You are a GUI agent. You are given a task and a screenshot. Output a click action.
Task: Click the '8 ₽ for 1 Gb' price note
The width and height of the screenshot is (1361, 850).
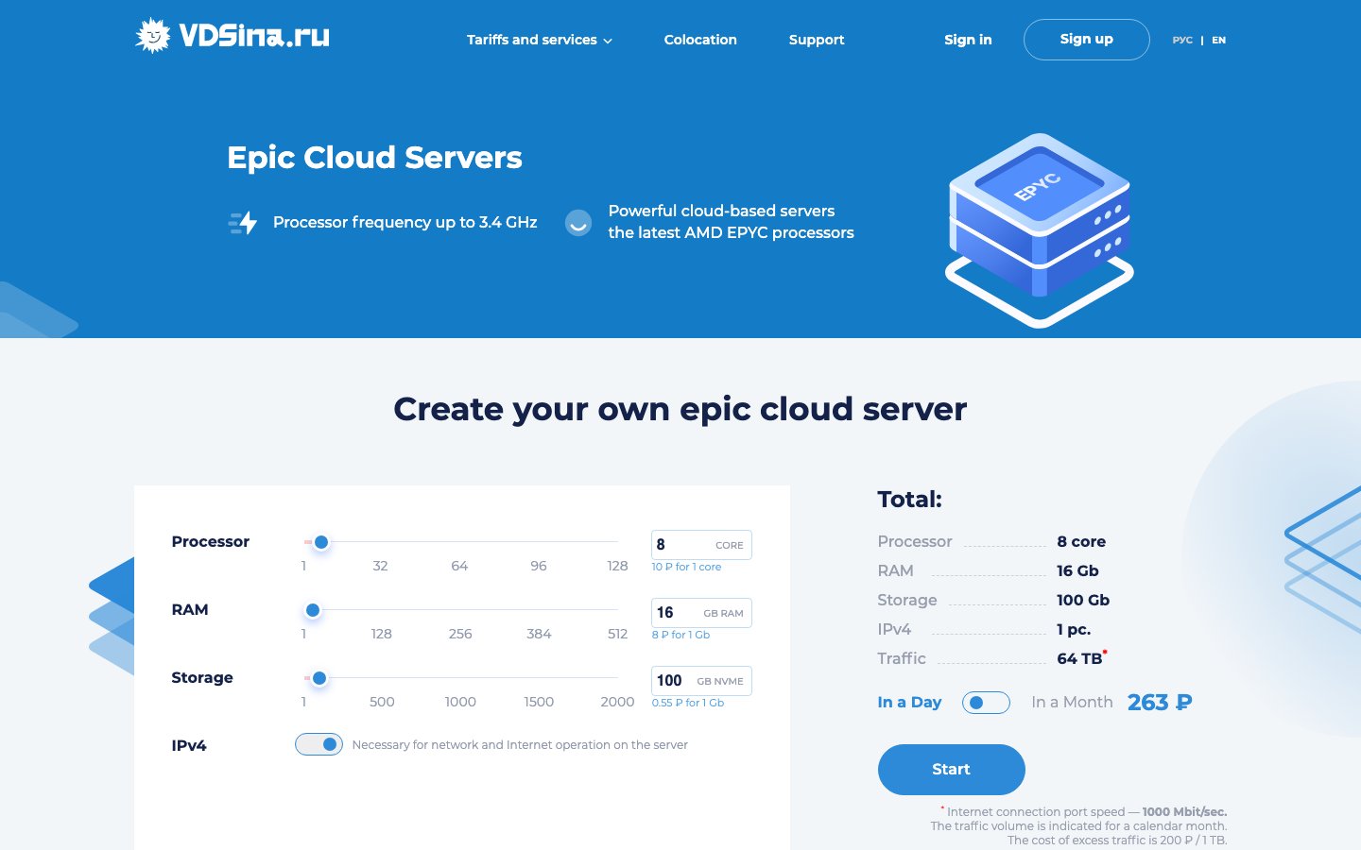point(680,635)
